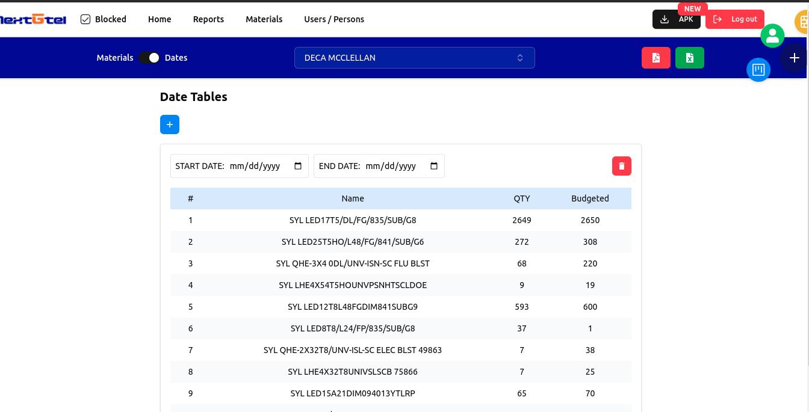Screen dimensions: 809x412
Task: Export the table to Excel
Action: [690, 58]
